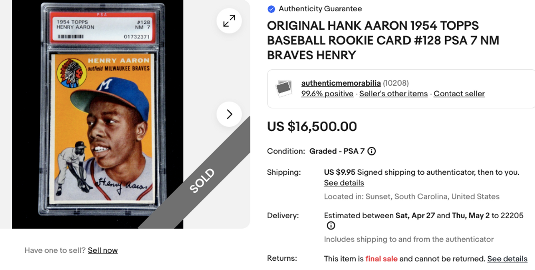This screenshot has height=270, width=535.
Task: Open the condition info icon next to PSA 7
Action: [x=372, y=151]
